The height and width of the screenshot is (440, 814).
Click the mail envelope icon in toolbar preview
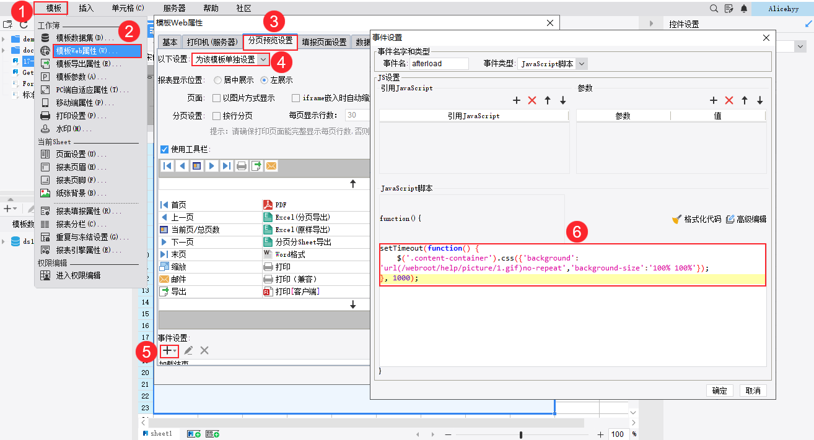tap(271, 166)
